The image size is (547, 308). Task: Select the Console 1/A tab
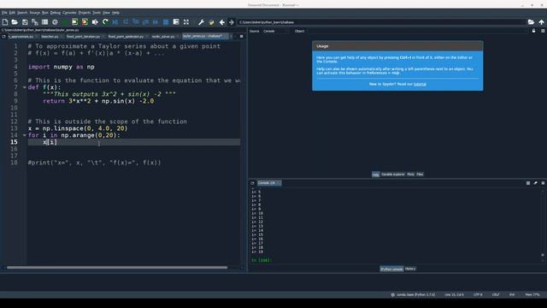pos(268,183)
